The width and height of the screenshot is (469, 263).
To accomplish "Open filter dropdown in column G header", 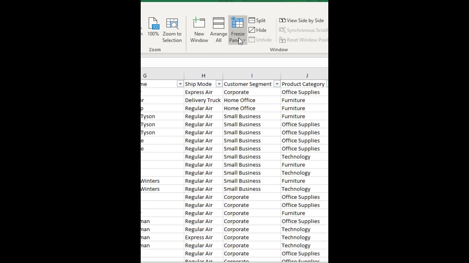I will pos(180,84).
